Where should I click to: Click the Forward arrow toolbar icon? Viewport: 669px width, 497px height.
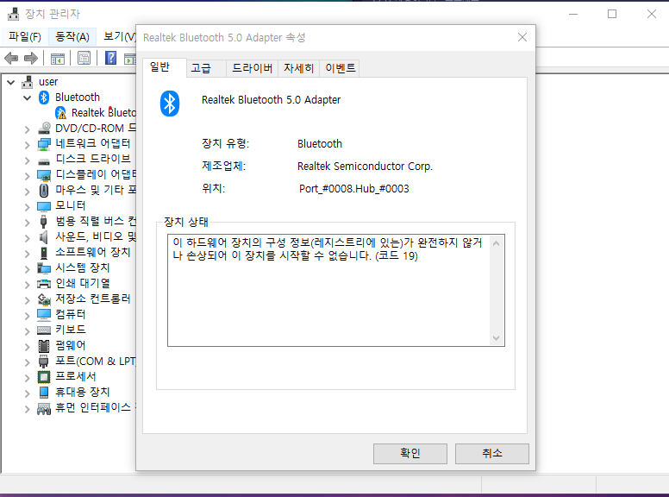[x=31, y=58]
